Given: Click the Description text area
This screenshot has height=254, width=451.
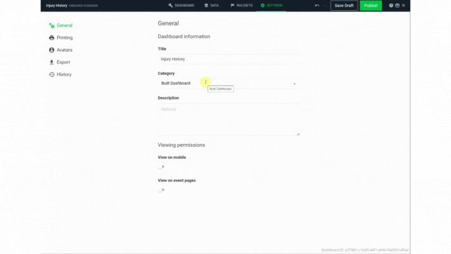Looking at the screenshot, I should click(x=229, y=119).
